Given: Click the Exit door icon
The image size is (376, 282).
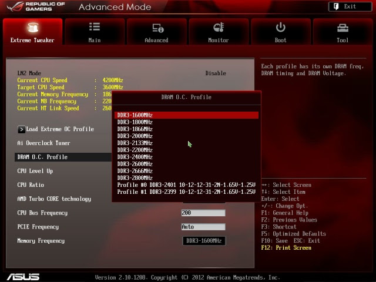Looking at the screenshot, I should [336, 6].
